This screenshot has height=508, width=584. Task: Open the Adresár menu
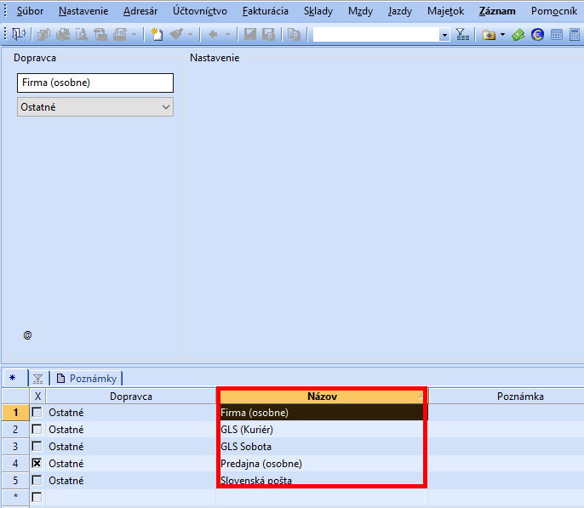[x=140, y=11]
